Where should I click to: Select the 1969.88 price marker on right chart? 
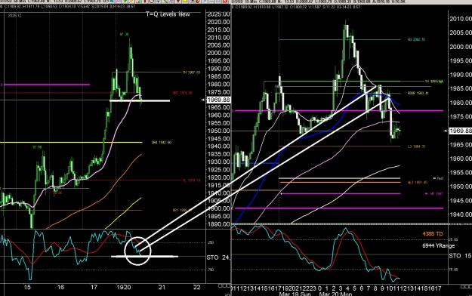point(460,131)
